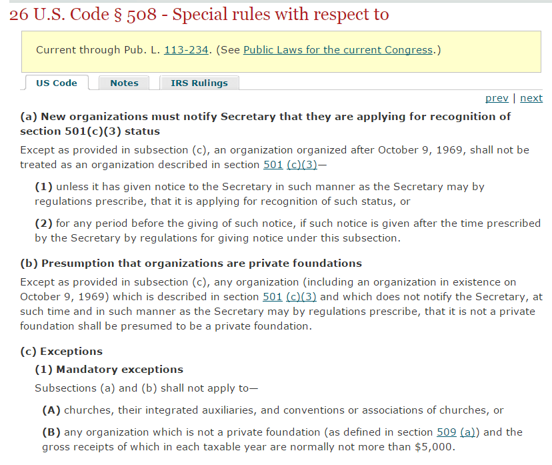Image resolution: width=552 pixels, height=465 pixels.
Task: Click the '(c) Exceptions' heading
Action: point(61,352)
